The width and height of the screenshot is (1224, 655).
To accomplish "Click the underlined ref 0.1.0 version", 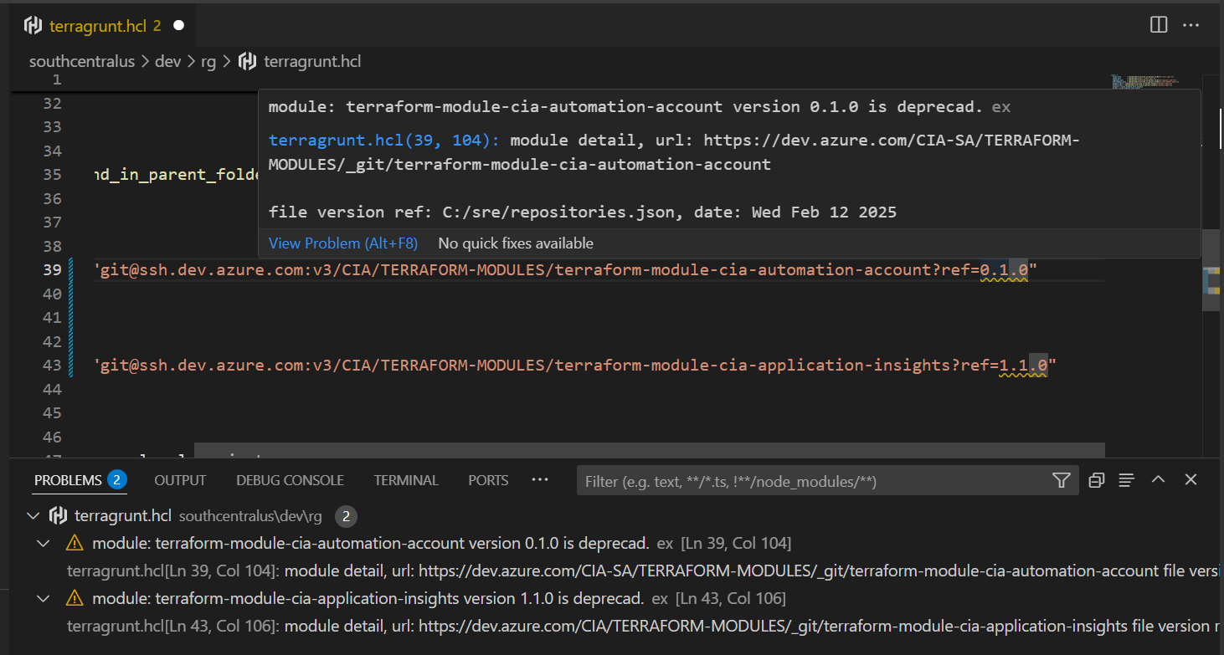I will tap(1004, 269).
